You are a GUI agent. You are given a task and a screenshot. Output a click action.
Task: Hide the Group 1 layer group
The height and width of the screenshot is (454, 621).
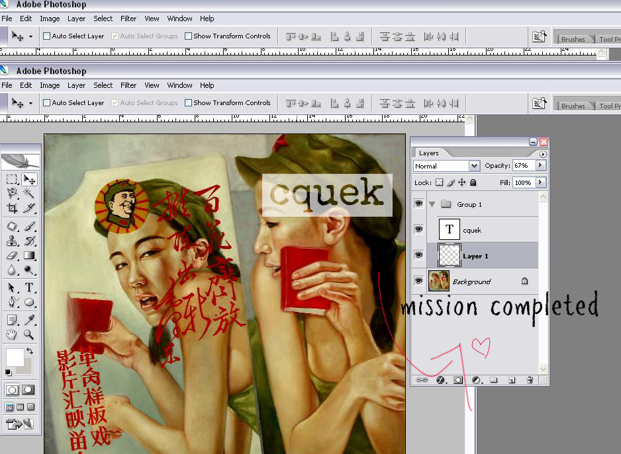tap(418, 204)
